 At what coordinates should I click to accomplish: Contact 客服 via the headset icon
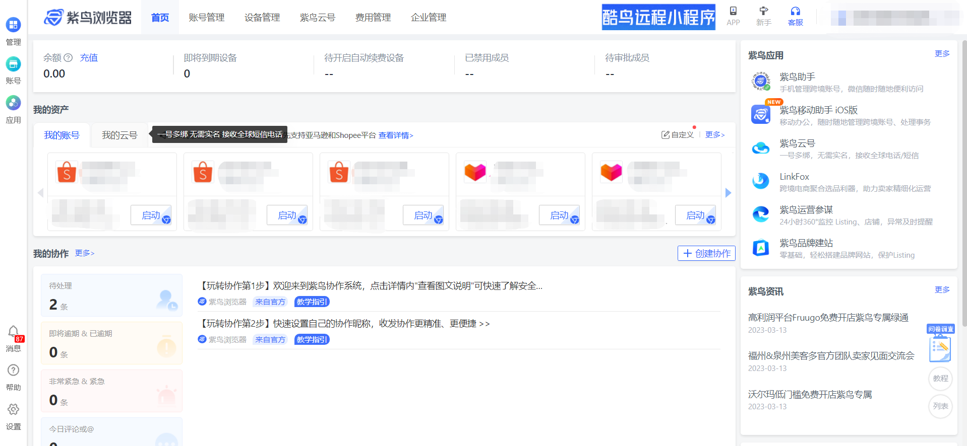795,16
